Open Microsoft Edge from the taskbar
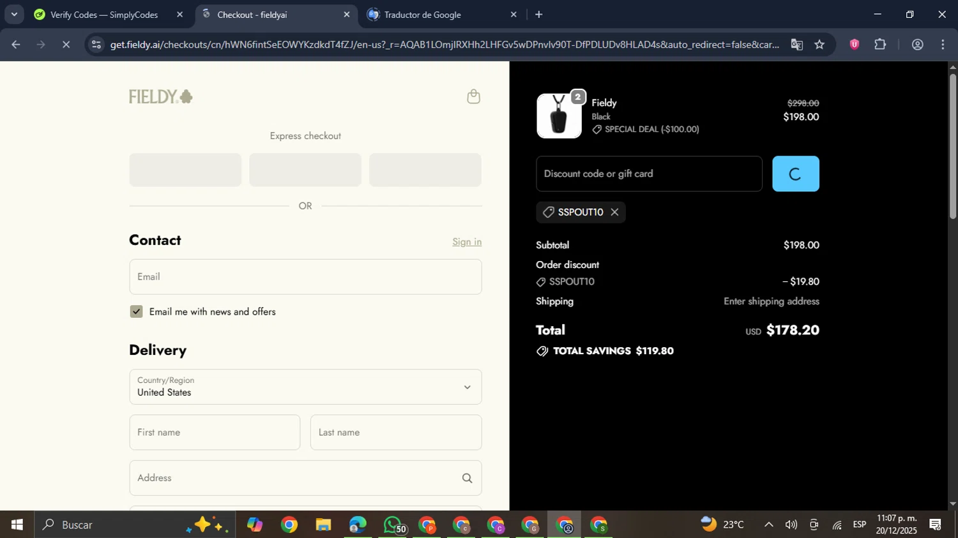The image size is (958, 538). [x=358, y=525]
